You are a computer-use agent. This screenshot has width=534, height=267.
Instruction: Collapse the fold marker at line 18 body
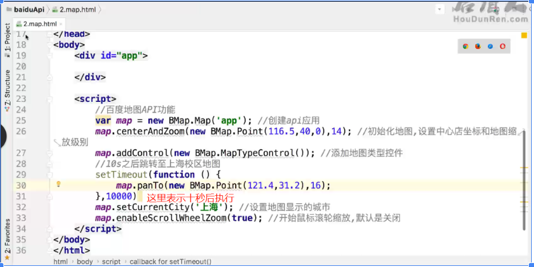[x=50, y=45]
